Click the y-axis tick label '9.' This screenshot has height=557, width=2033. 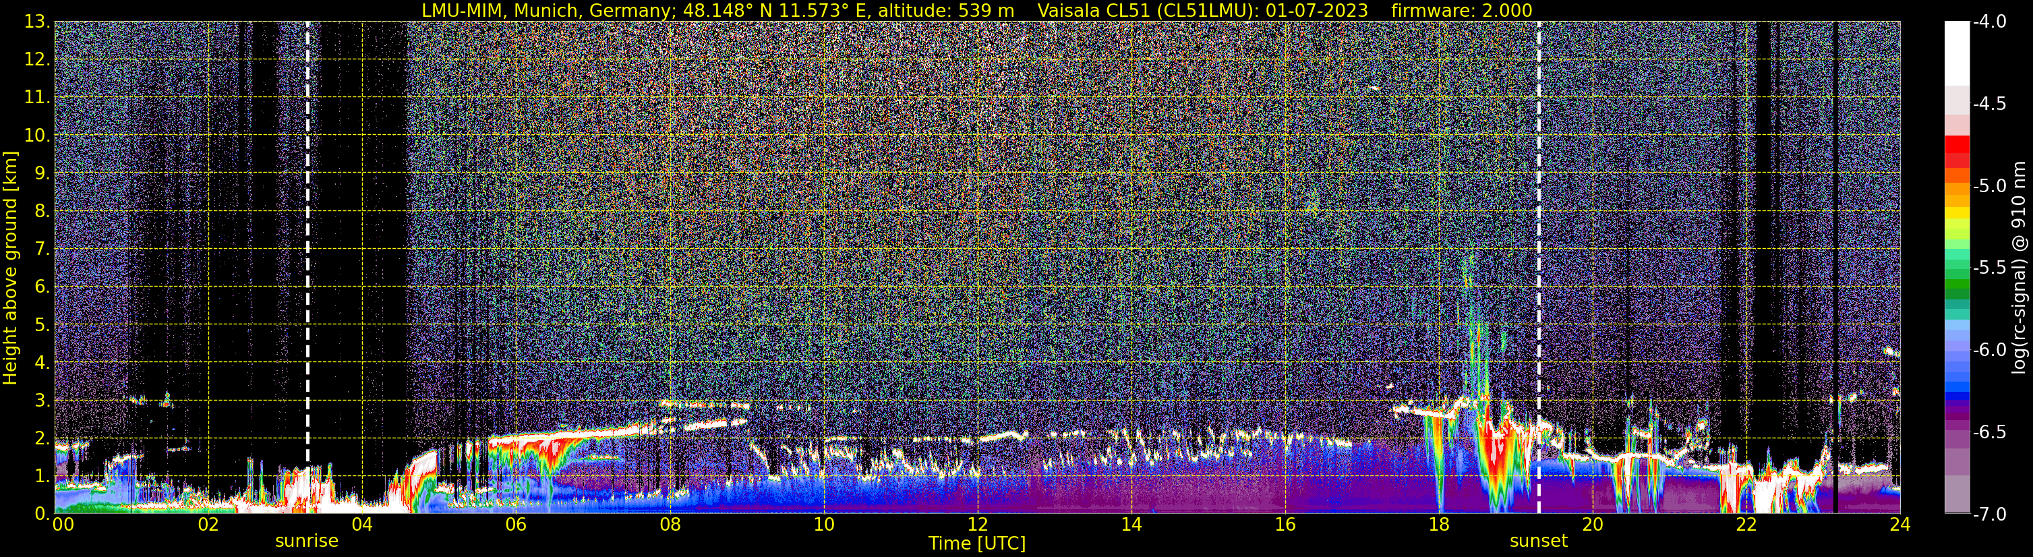[x=42, y=173]
